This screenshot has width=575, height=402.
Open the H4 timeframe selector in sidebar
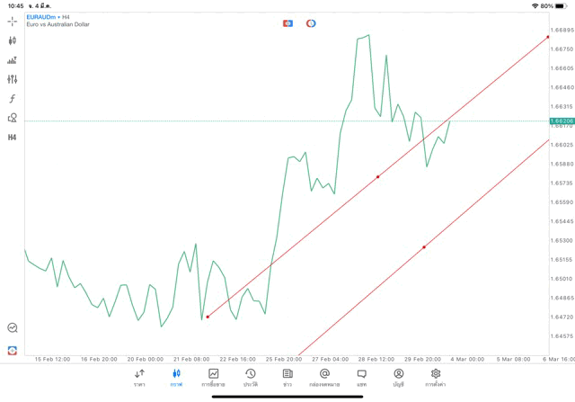coord(12,138)
